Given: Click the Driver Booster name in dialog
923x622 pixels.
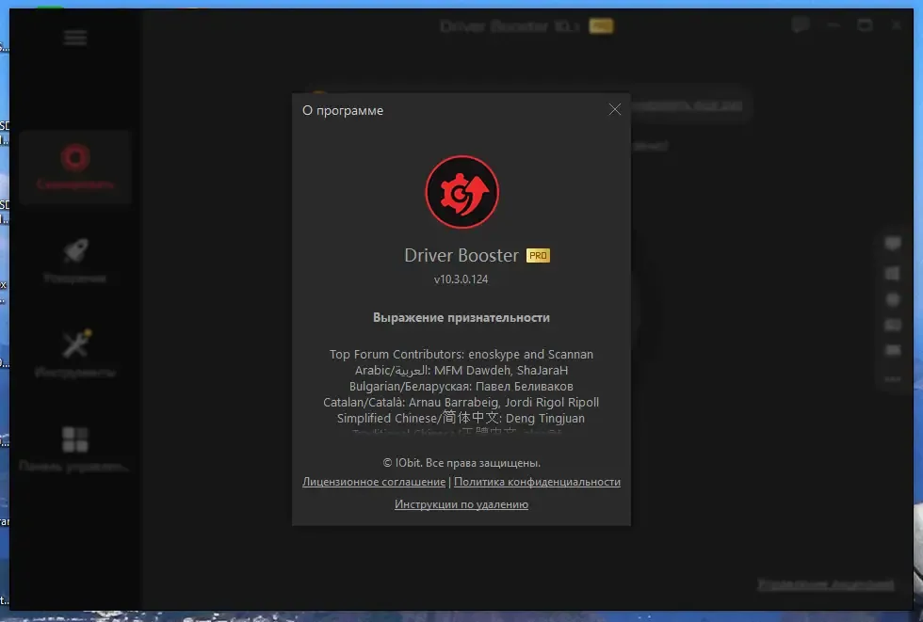Looking at the screenshot, I should tap(461, 255).
